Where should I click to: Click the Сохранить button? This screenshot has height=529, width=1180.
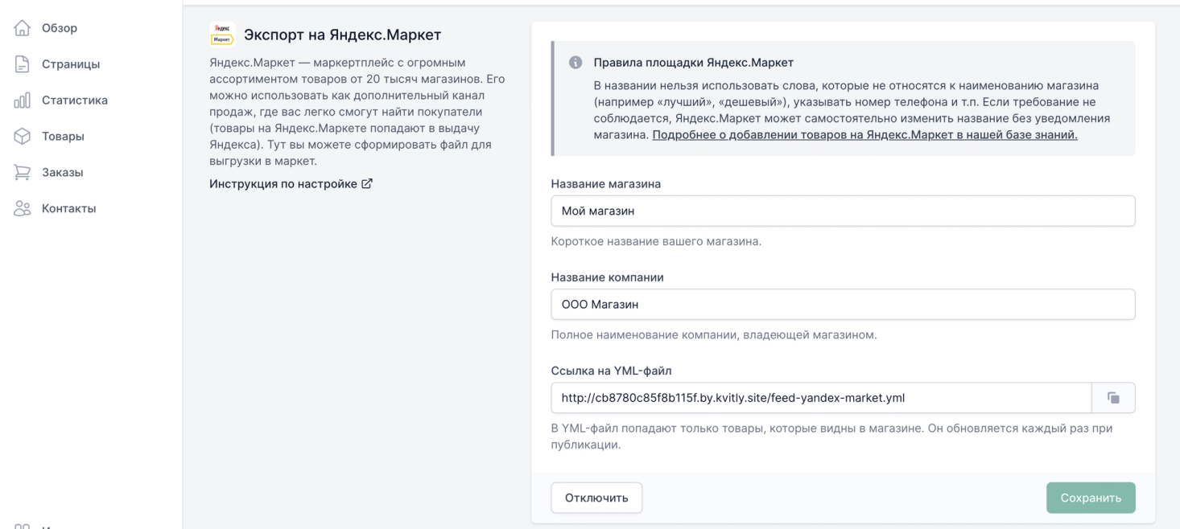1091,498
